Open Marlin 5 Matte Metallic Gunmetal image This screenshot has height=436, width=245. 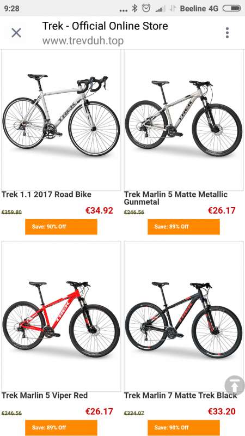click(183, 120)
